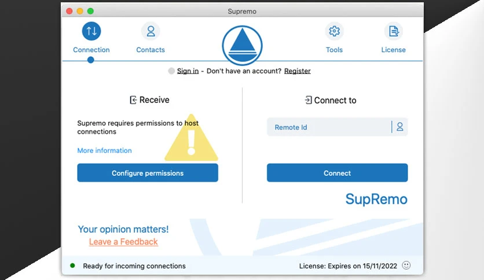Click the Receive arrow icon
The width and height of the screenshot is (484, 280).
click(133, 100)
